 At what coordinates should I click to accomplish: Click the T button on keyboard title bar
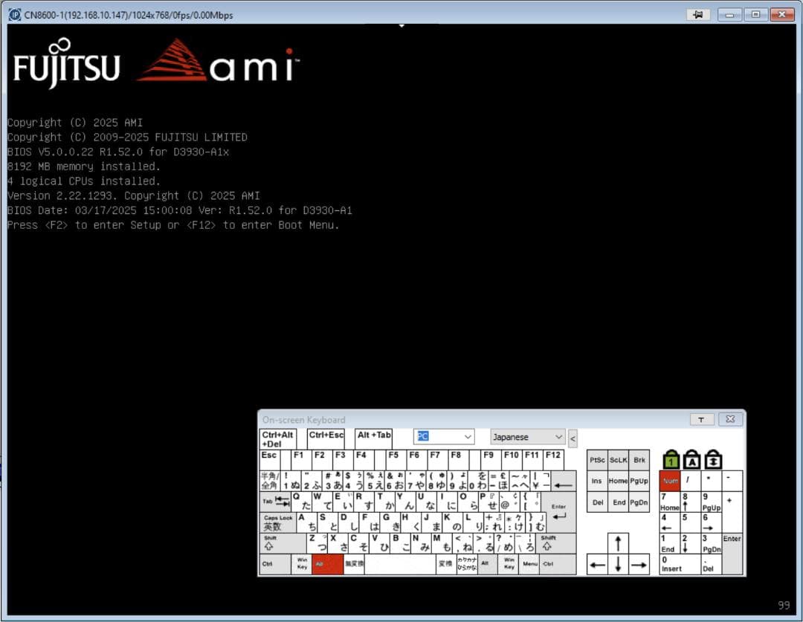[x=702, y=419]
